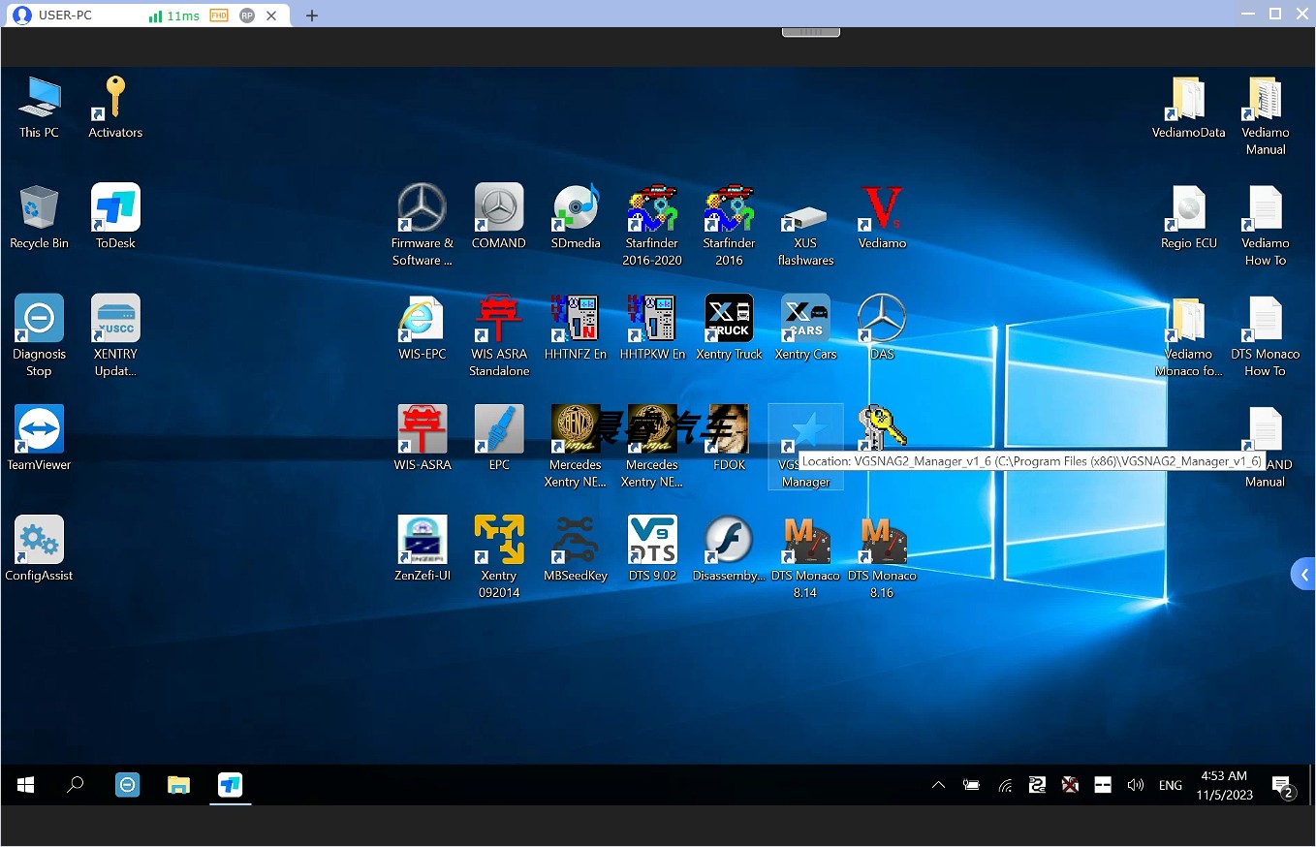Expand the top toolbar handle
This screenshot has height=847, width=1316.
coord(811,31)
